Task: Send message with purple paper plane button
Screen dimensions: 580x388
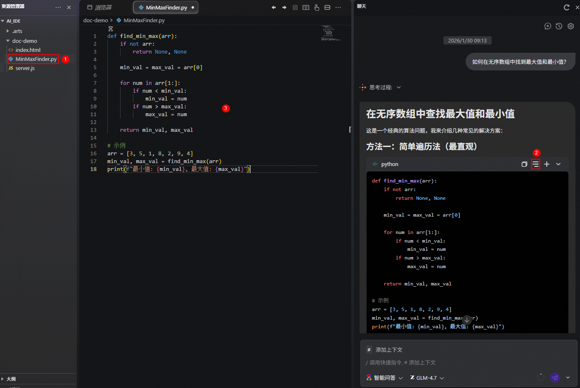Action: click(555, 377)
